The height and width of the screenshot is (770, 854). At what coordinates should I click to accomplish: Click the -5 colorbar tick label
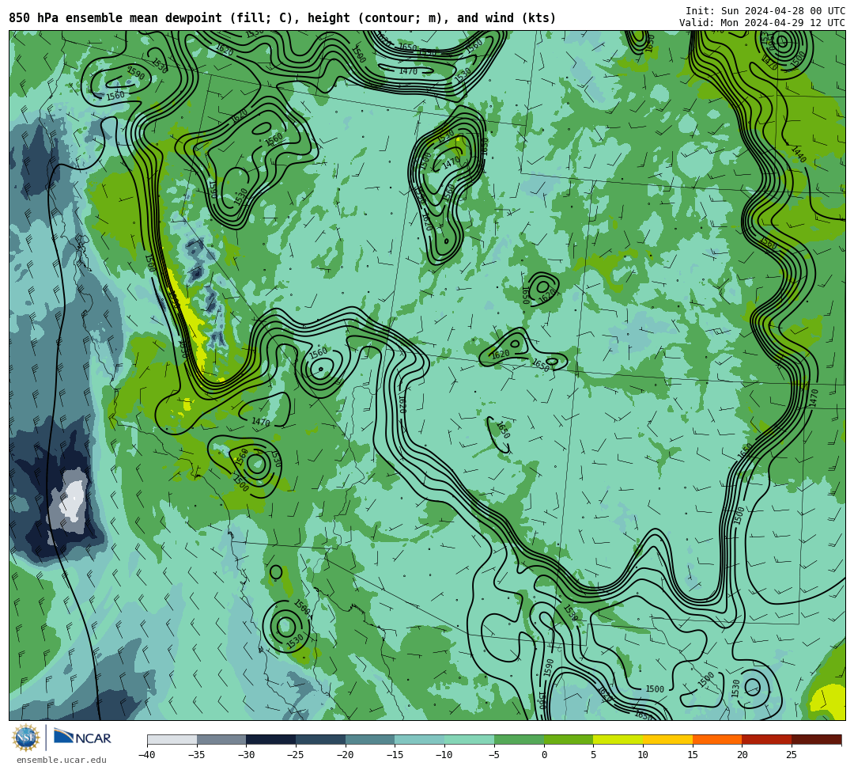[x=494, y=755]
